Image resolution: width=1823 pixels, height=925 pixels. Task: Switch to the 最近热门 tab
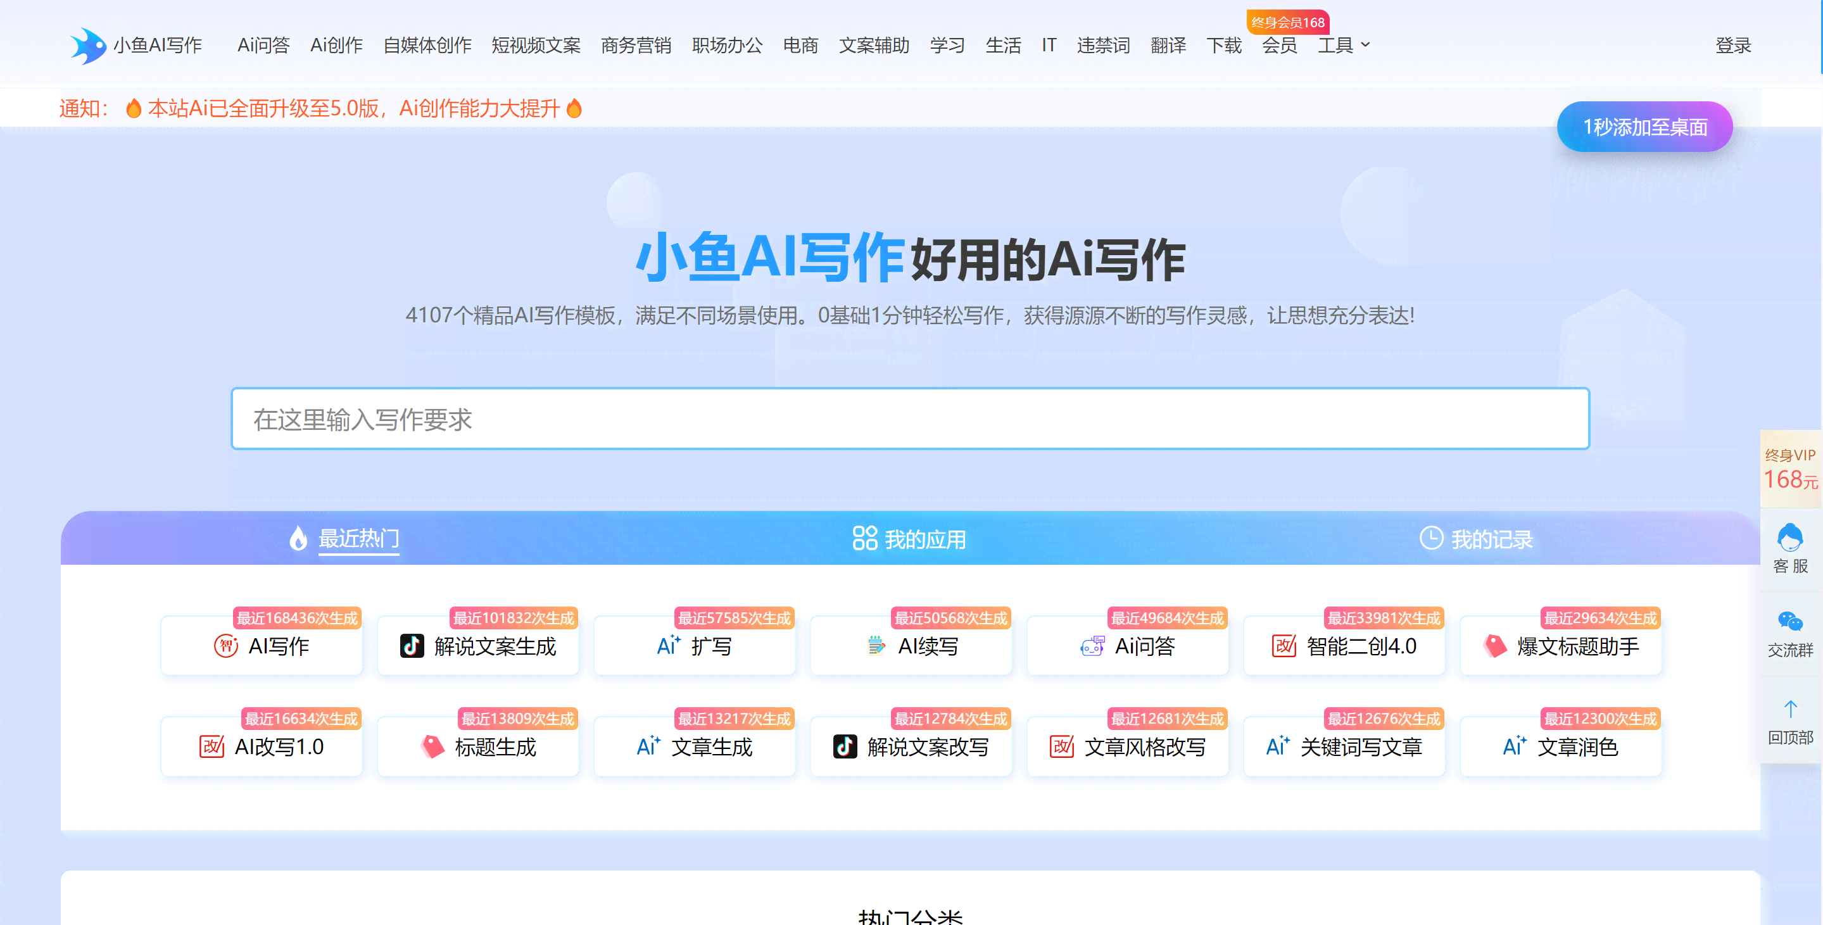tap(344, 539)
